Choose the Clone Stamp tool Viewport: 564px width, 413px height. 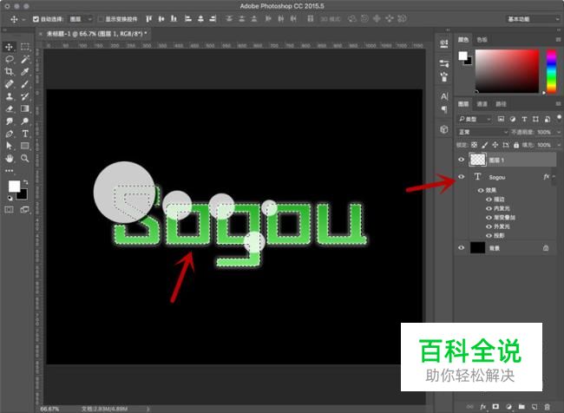pyautogui.click(x=9, y=96)
